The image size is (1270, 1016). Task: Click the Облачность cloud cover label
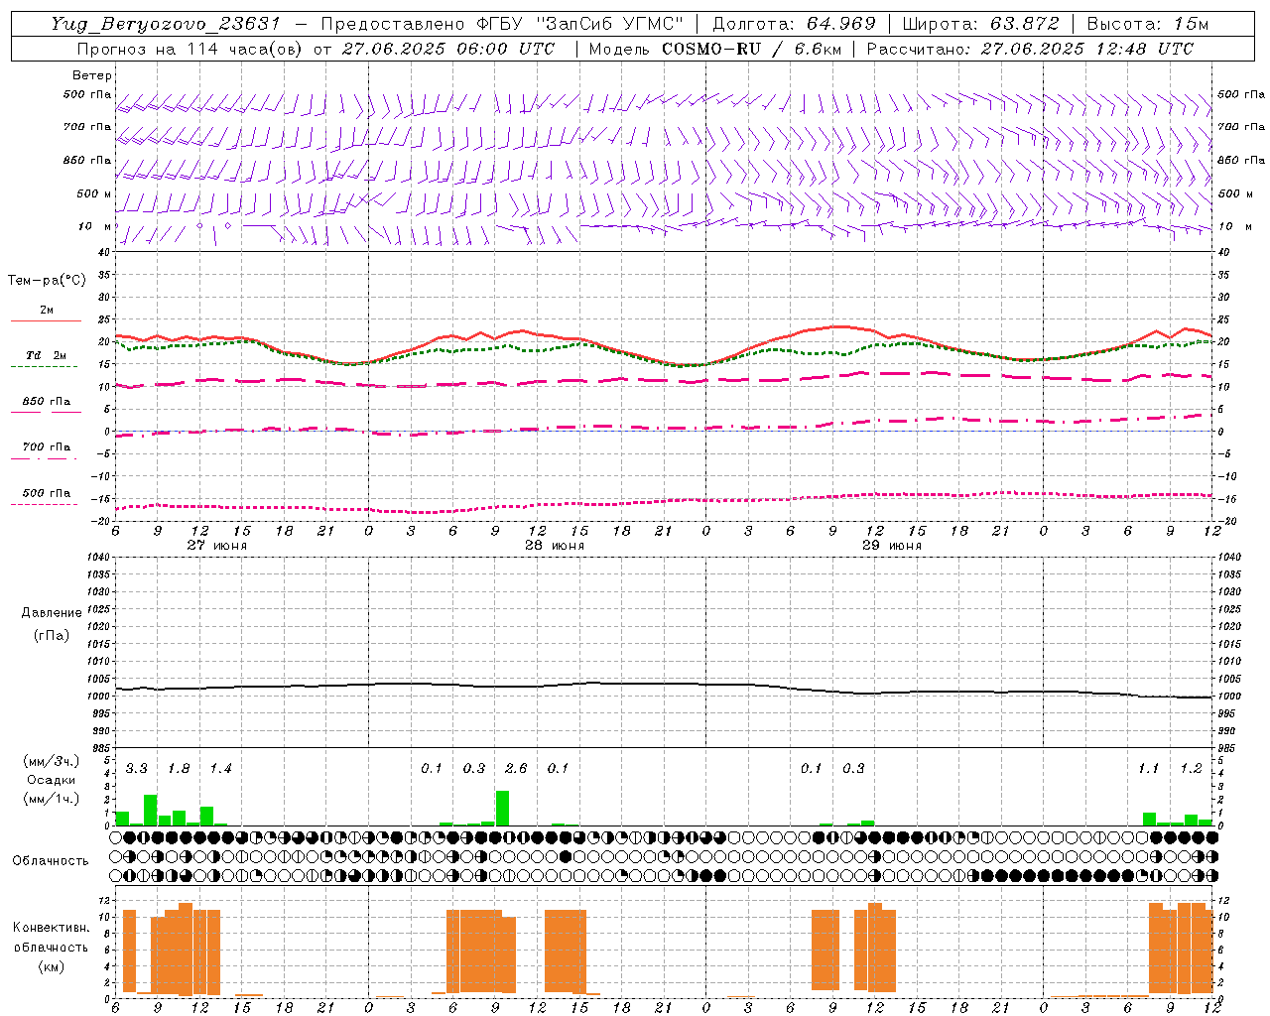(51, 861)
